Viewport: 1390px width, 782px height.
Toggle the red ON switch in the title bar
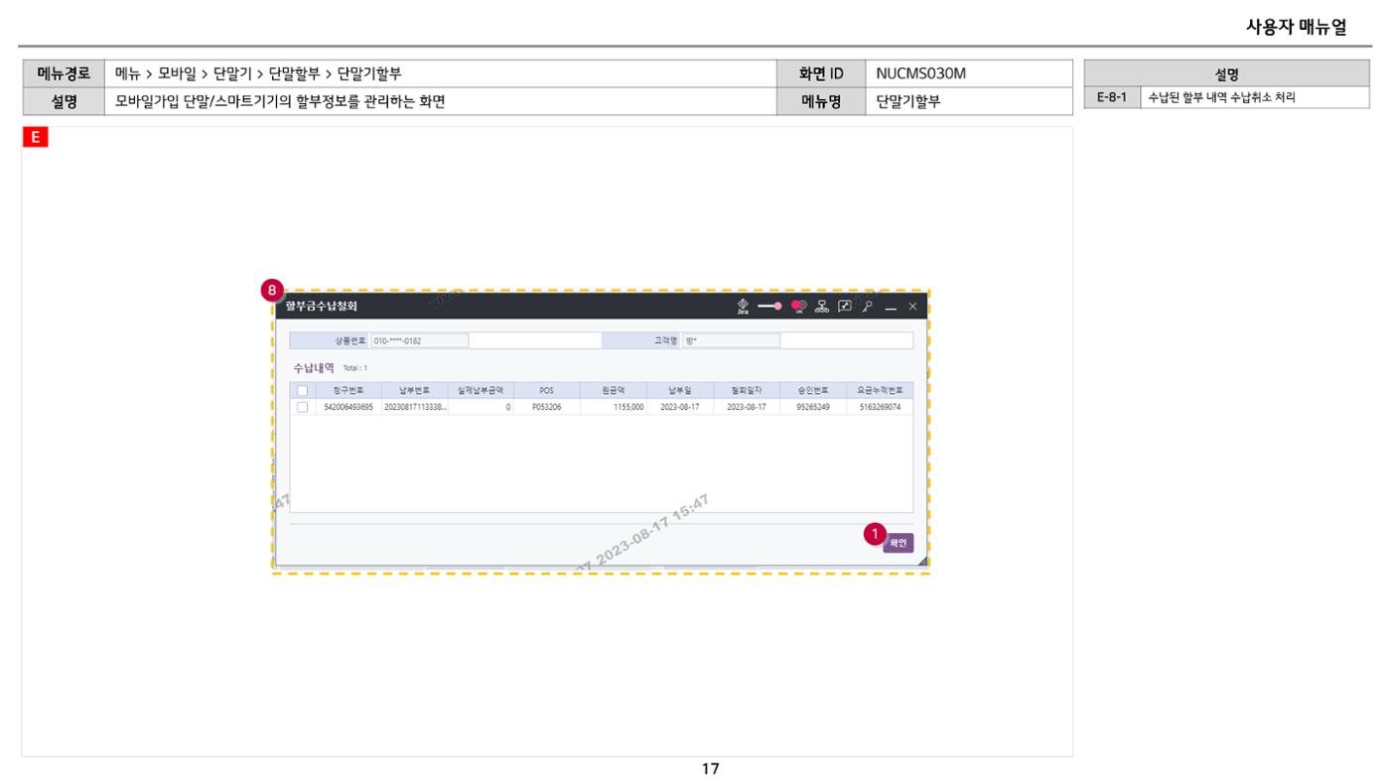pyautogui.click(x=799, y=307)
